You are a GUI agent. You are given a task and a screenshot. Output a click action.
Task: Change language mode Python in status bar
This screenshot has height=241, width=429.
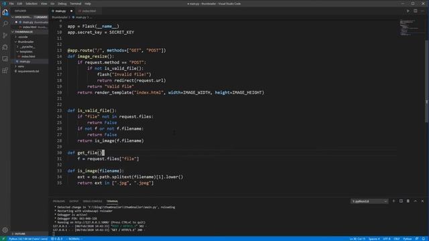tap(407, 239)
